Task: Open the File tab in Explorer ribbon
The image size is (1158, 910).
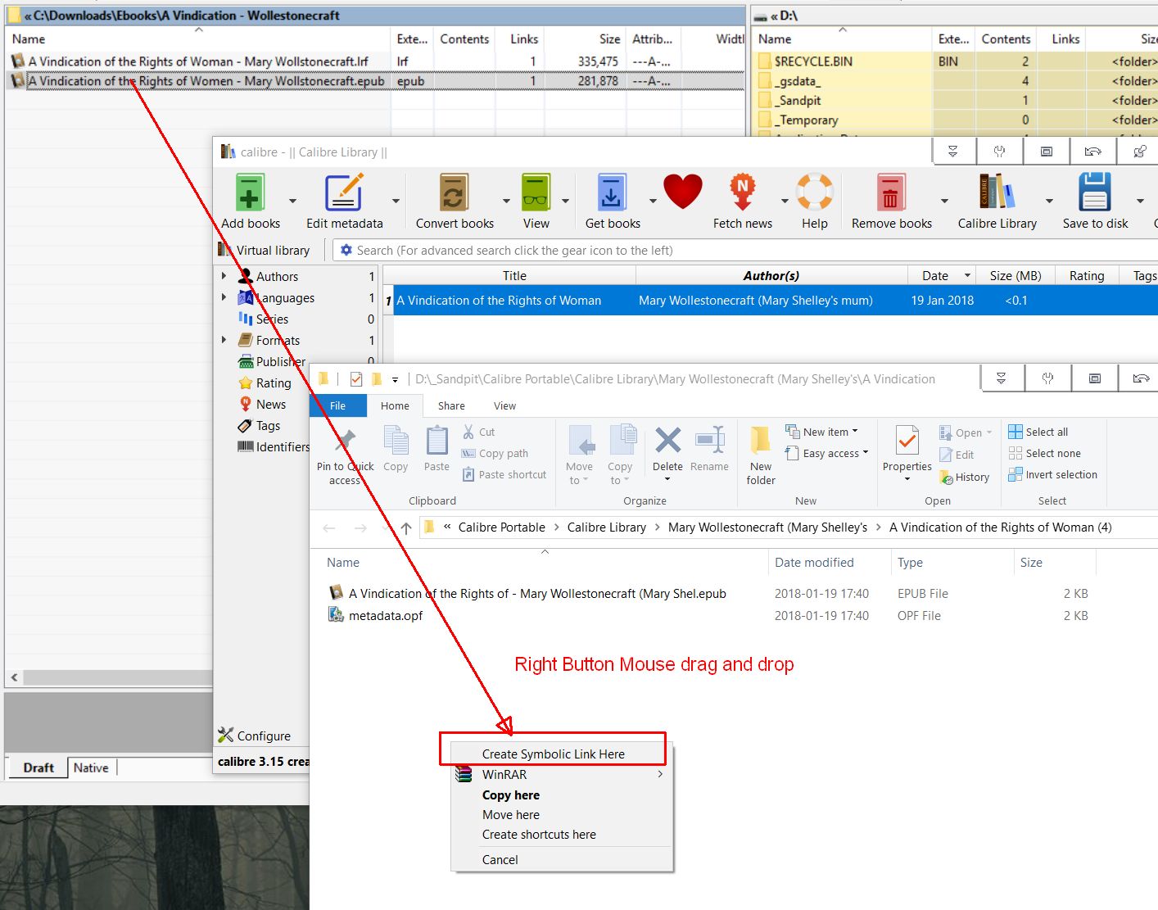Action: pyautogui.click(x=337, y=405)
